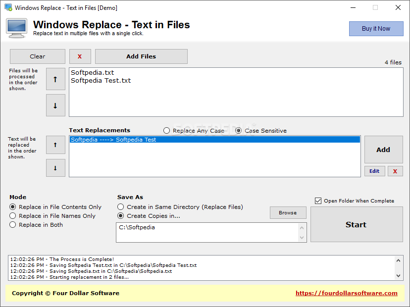Move the text replacement up in order
This screenshot has height=307, width=410.
pos(55,145)
